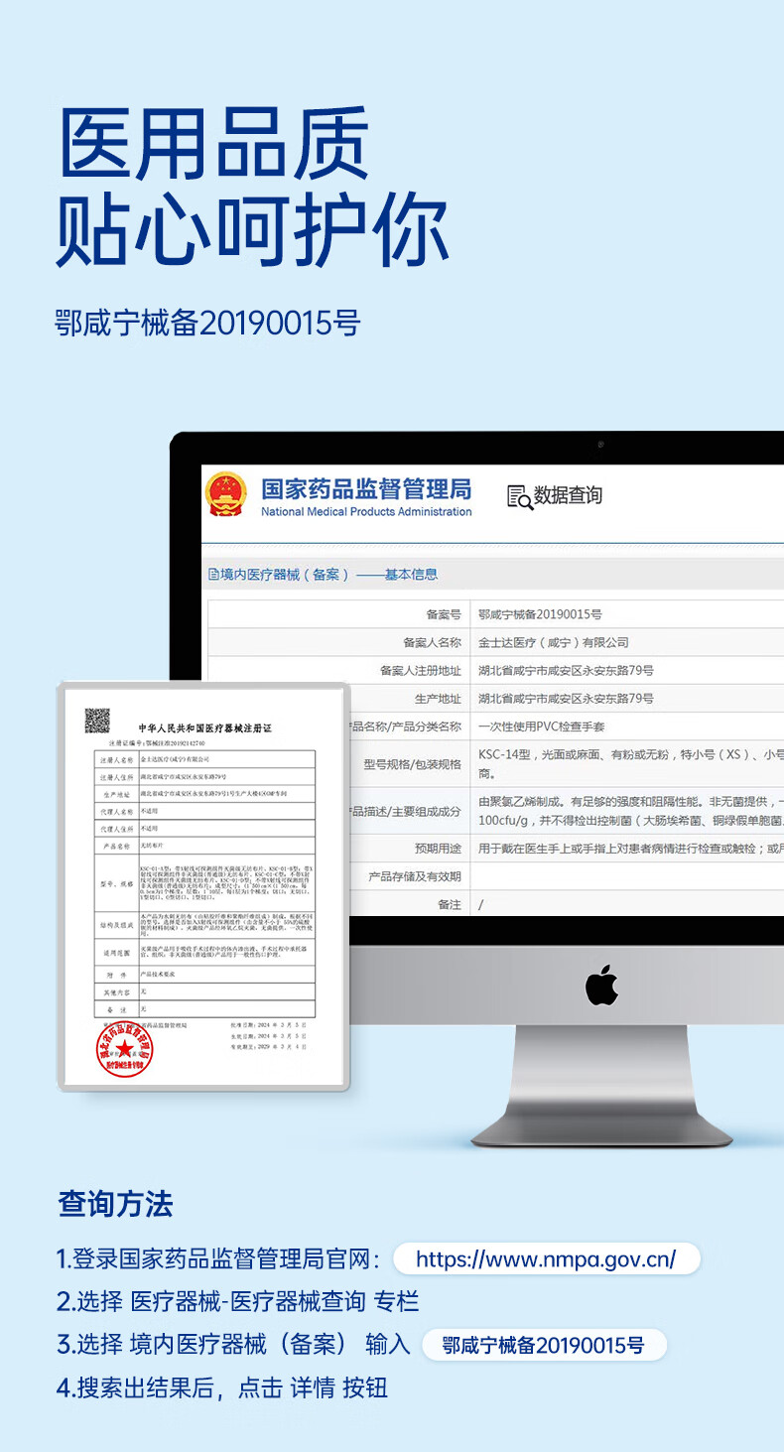Viewport: 784px width, 1452px height.
Task: Click 备案号 row label
Action: [x=444, y=615]
